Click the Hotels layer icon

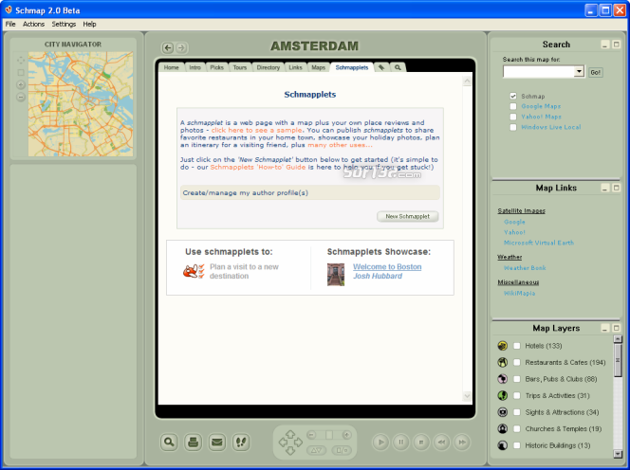[502, 346]
